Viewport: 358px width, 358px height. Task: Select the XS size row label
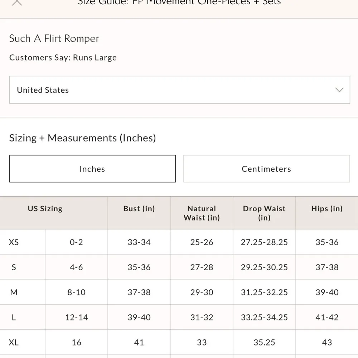coord(14,242)
